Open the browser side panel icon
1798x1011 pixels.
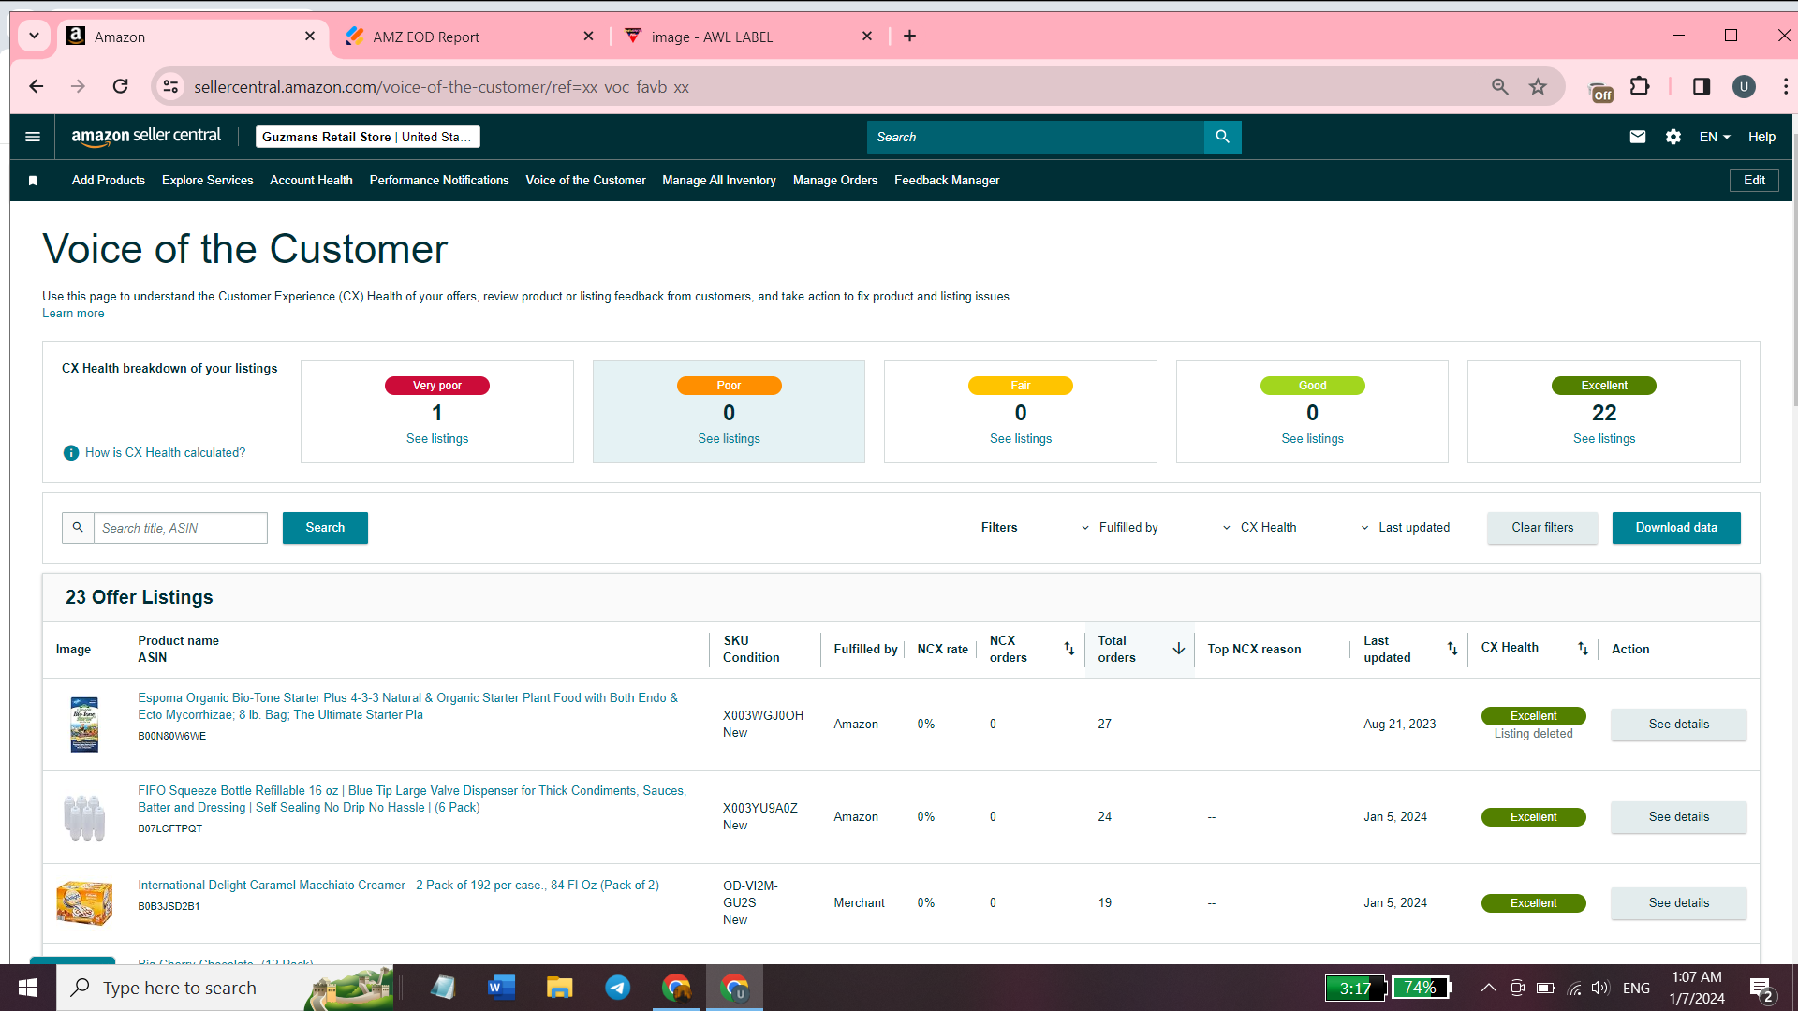1702,87
